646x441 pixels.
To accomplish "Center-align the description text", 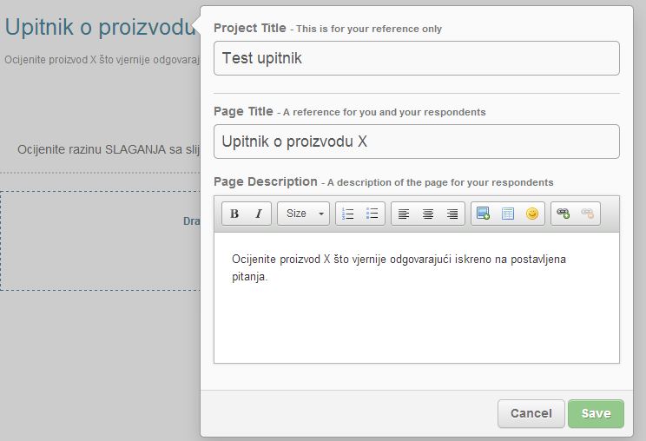I will [x=428, y=214].
